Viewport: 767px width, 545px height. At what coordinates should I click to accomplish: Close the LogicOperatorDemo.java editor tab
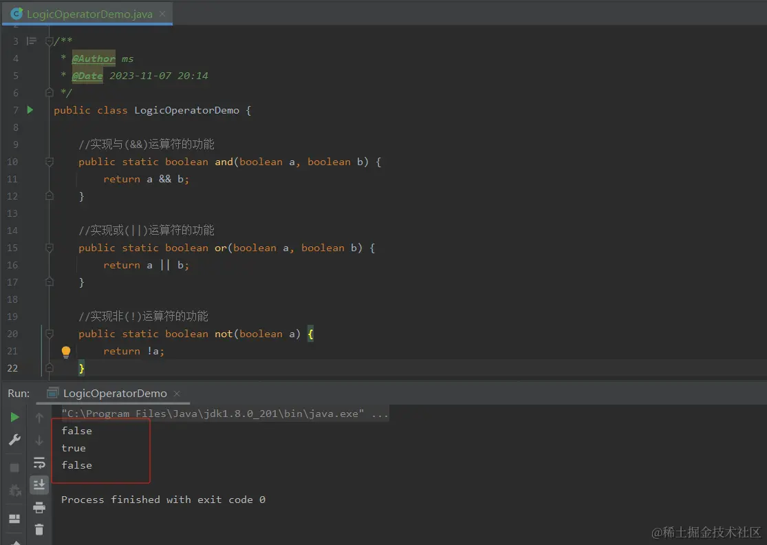pos(162,14)
